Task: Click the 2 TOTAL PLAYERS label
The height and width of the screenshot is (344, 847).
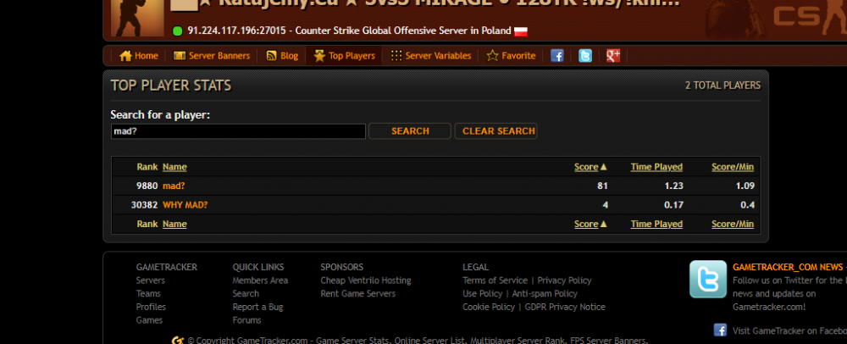Action: click(x=722, y=86)
